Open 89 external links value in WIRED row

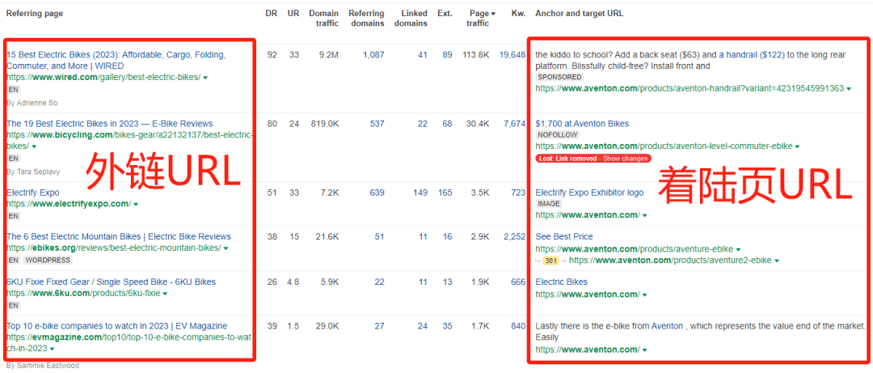(x=448, y=55)
